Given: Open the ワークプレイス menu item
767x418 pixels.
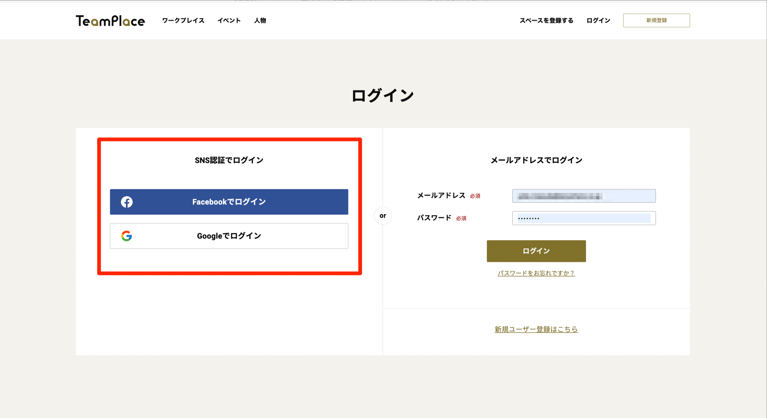Looking at the screenshot, I should tap(183, 20).
